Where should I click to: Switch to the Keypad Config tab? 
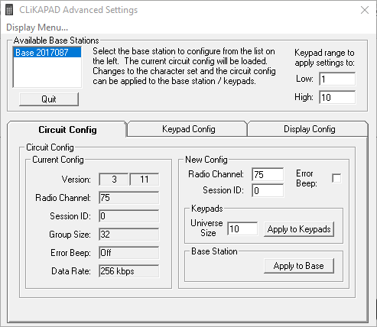[x=188, y=129]
